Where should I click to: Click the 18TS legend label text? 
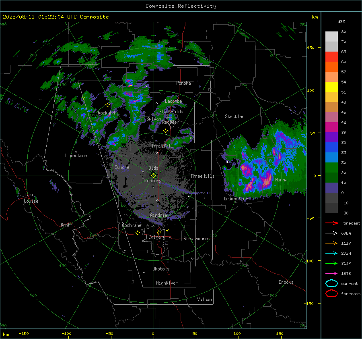tap(346, 274)
